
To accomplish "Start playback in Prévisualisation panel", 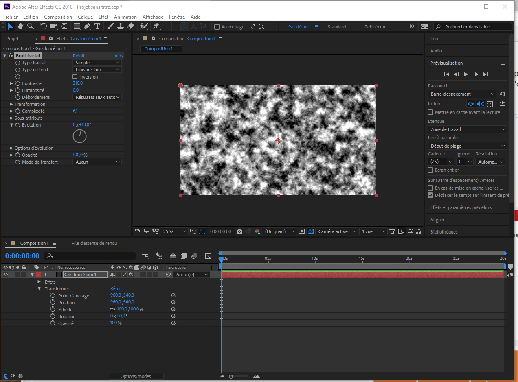I will (466, 74).
